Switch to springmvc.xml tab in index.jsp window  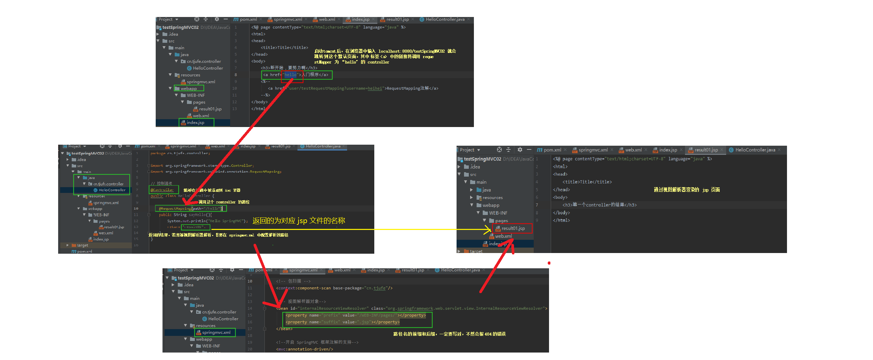click(285, 19)
